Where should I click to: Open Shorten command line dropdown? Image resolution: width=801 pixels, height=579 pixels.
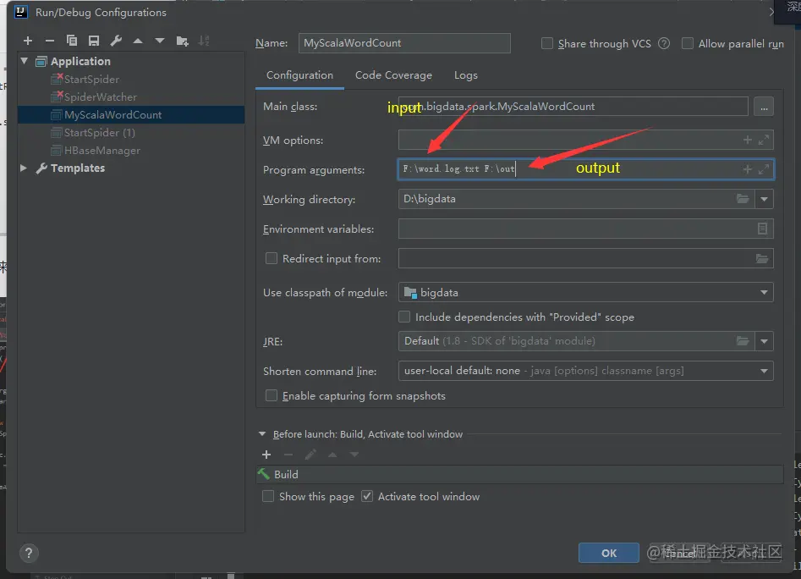click(x=764, y=371)
